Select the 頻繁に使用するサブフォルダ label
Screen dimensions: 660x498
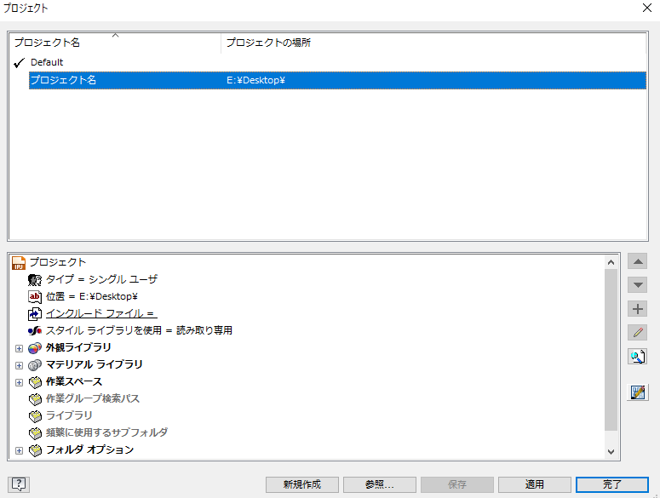(106, 432)
